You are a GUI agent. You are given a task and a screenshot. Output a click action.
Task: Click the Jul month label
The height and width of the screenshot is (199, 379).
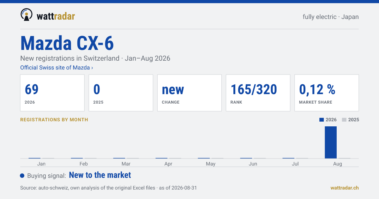295,164
